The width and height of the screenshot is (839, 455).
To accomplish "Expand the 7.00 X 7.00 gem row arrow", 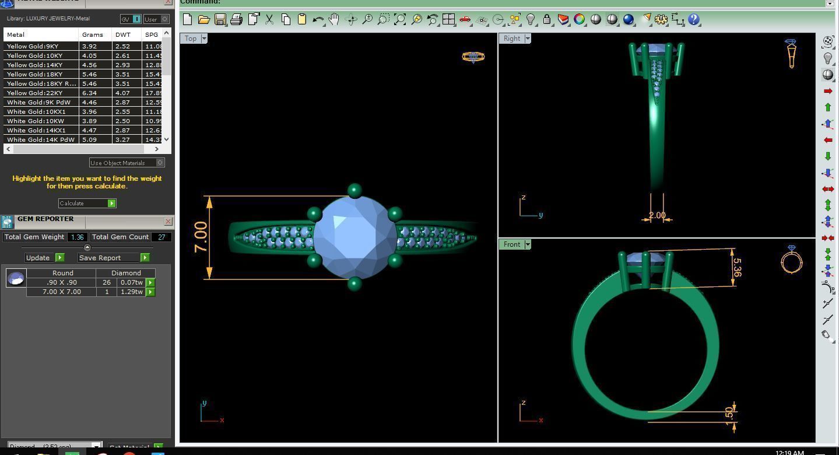I will 150,292.
